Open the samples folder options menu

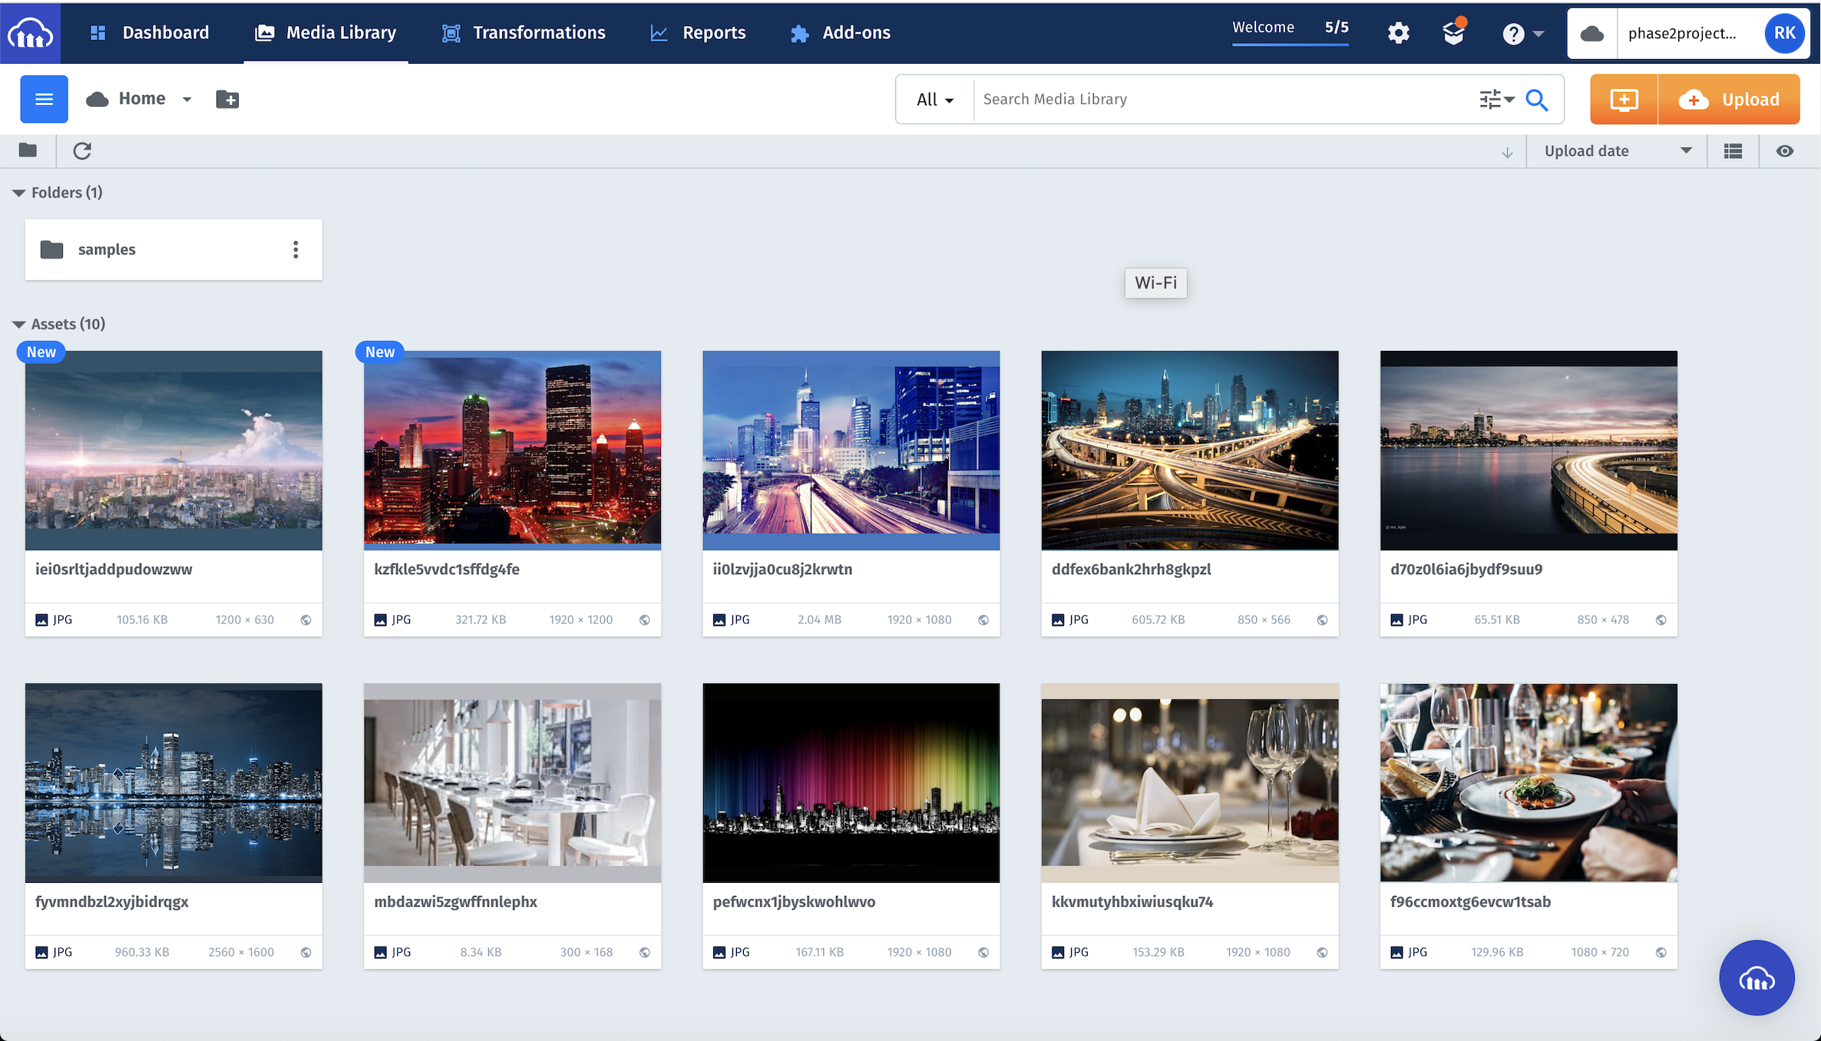[x=296, y=250]
